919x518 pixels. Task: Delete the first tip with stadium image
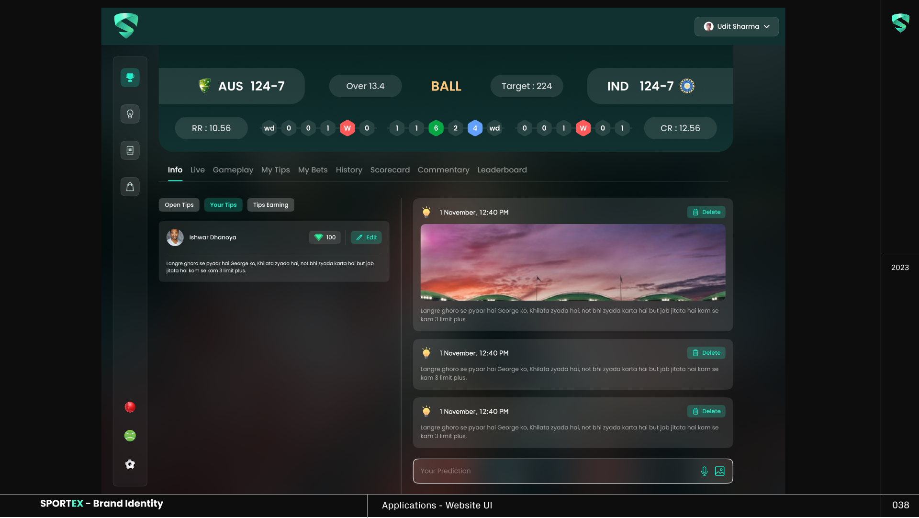[706, 212]
